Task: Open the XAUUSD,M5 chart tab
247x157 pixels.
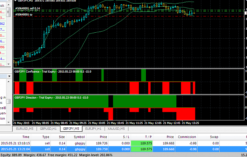Action: tap(116, 129)
